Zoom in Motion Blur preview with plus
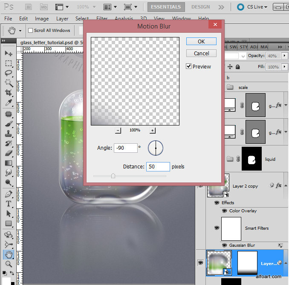The image size is (289, 285). coord(153,131)
